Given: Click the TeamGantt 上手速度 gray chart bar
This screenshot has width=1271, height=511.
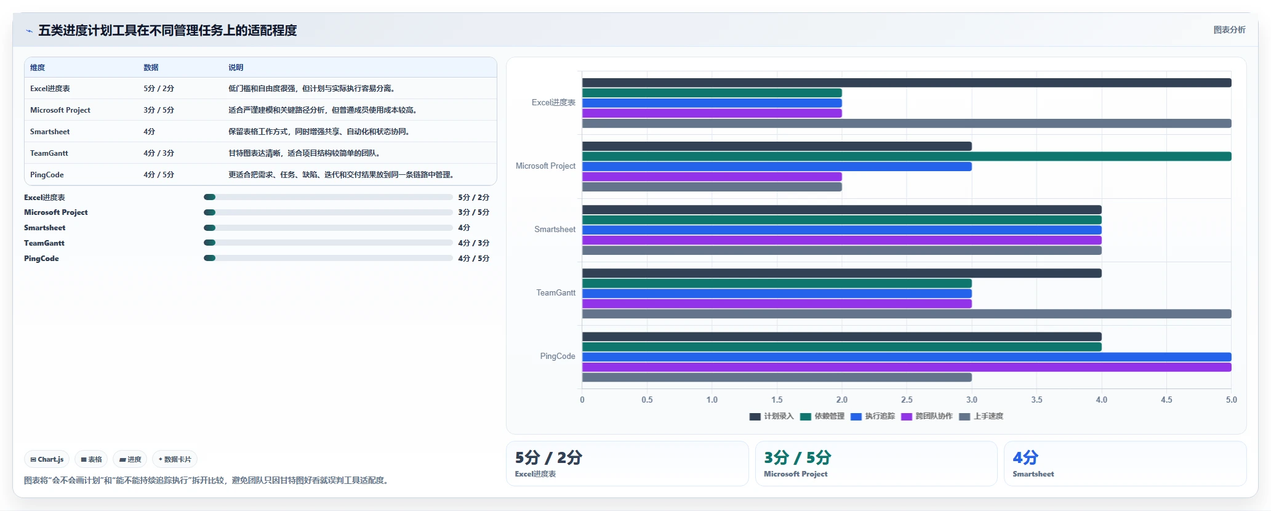Looking at the screenshot, I should (x=907, y=314).
